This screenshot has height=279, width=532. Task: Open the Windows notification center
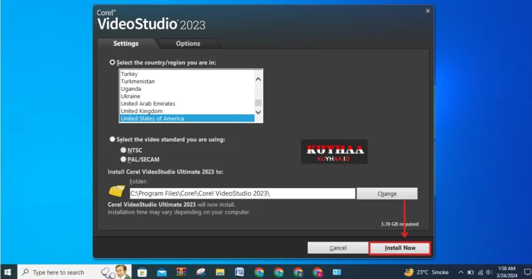click(x=527, y=272)
